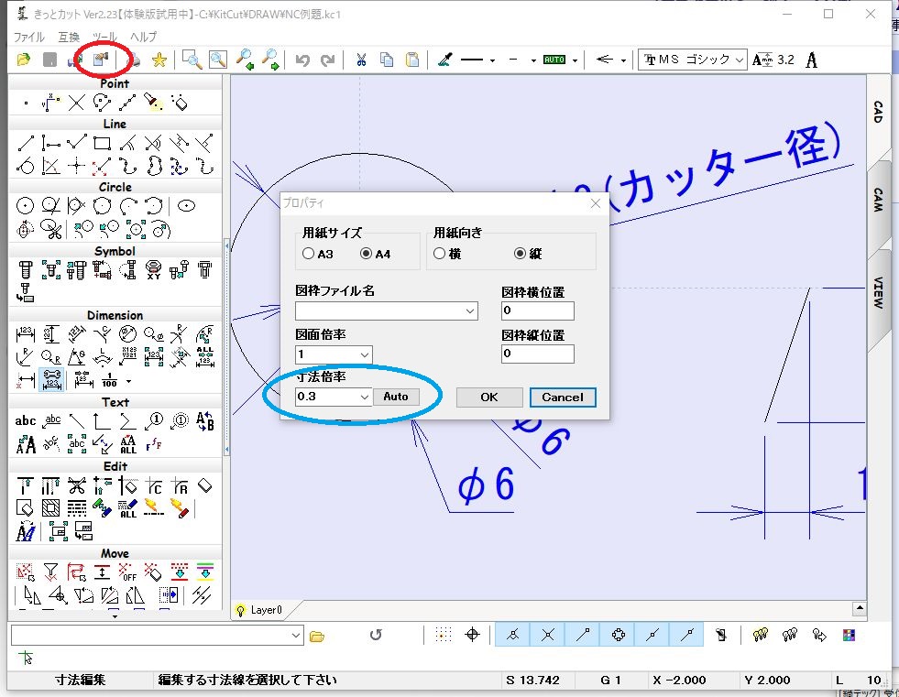This screenshot has width=899, height=697.
Task: Open file via folder icon in top toolbar
Action: pyautogui.click(x=24, y=60)
